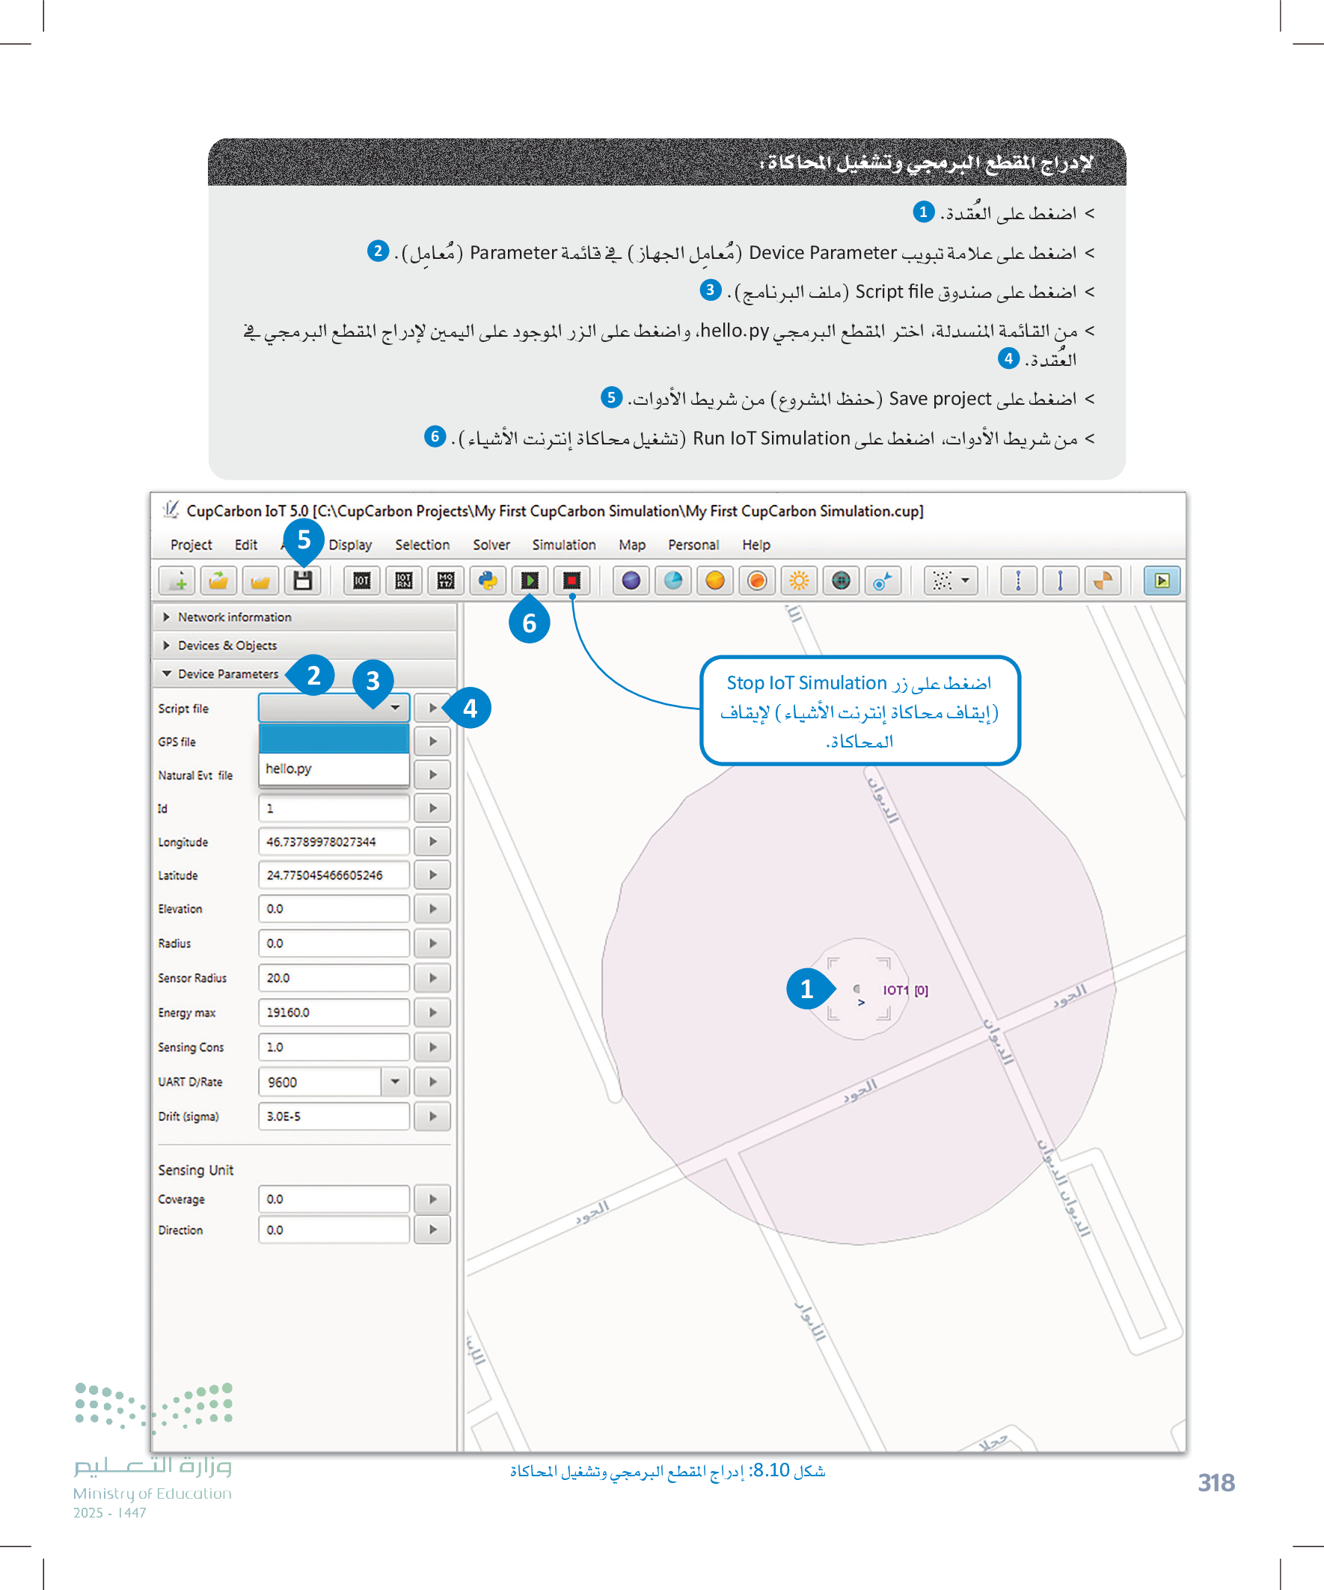1324x1590 pixels.
Task: Apply the Sensor Radius value arrow button
Action: 432,977
